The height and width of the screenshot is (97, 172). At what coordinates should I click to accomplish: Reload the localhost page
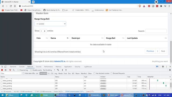[11, 6]
